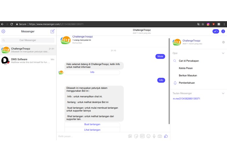Open the translate page icon in address bar
The height and width of the screenshot is (161, 227).
(199, 24)
